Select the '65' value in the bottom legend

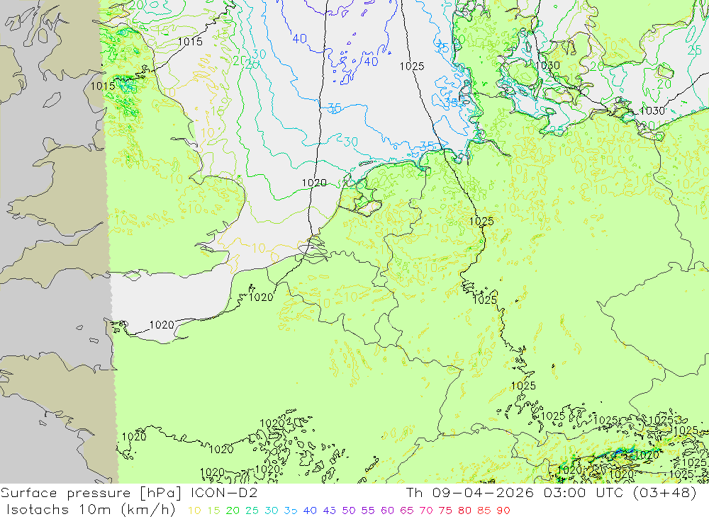406,511
